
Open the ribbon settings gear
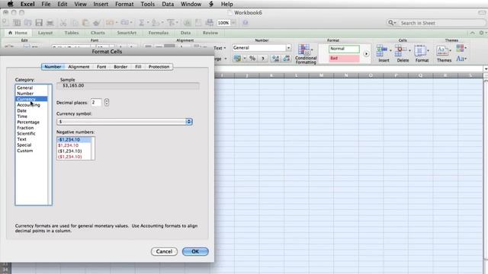click(x=481, y=33)
